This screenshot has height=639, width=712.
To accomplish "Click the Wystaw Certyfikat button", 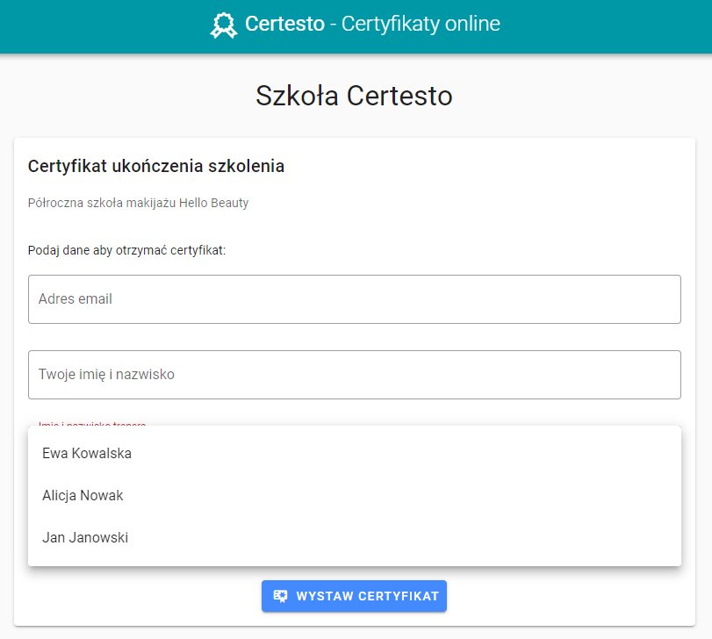I will click(x=354, y=596).
